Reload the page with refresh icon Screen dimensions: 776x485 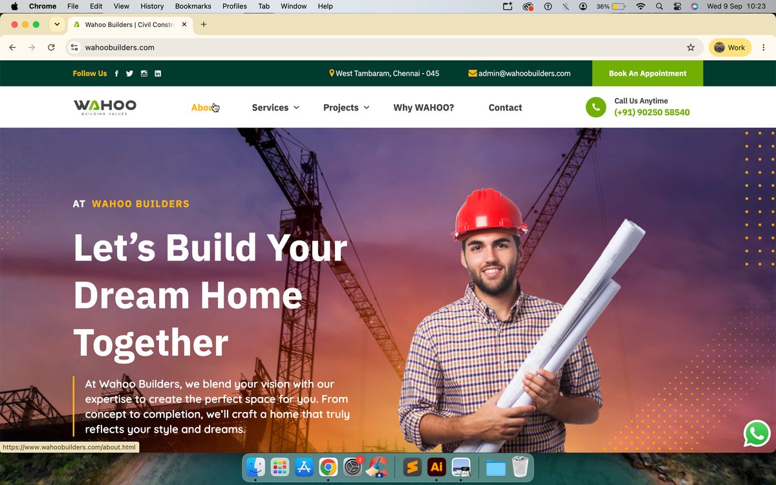[x=51, y=47]
